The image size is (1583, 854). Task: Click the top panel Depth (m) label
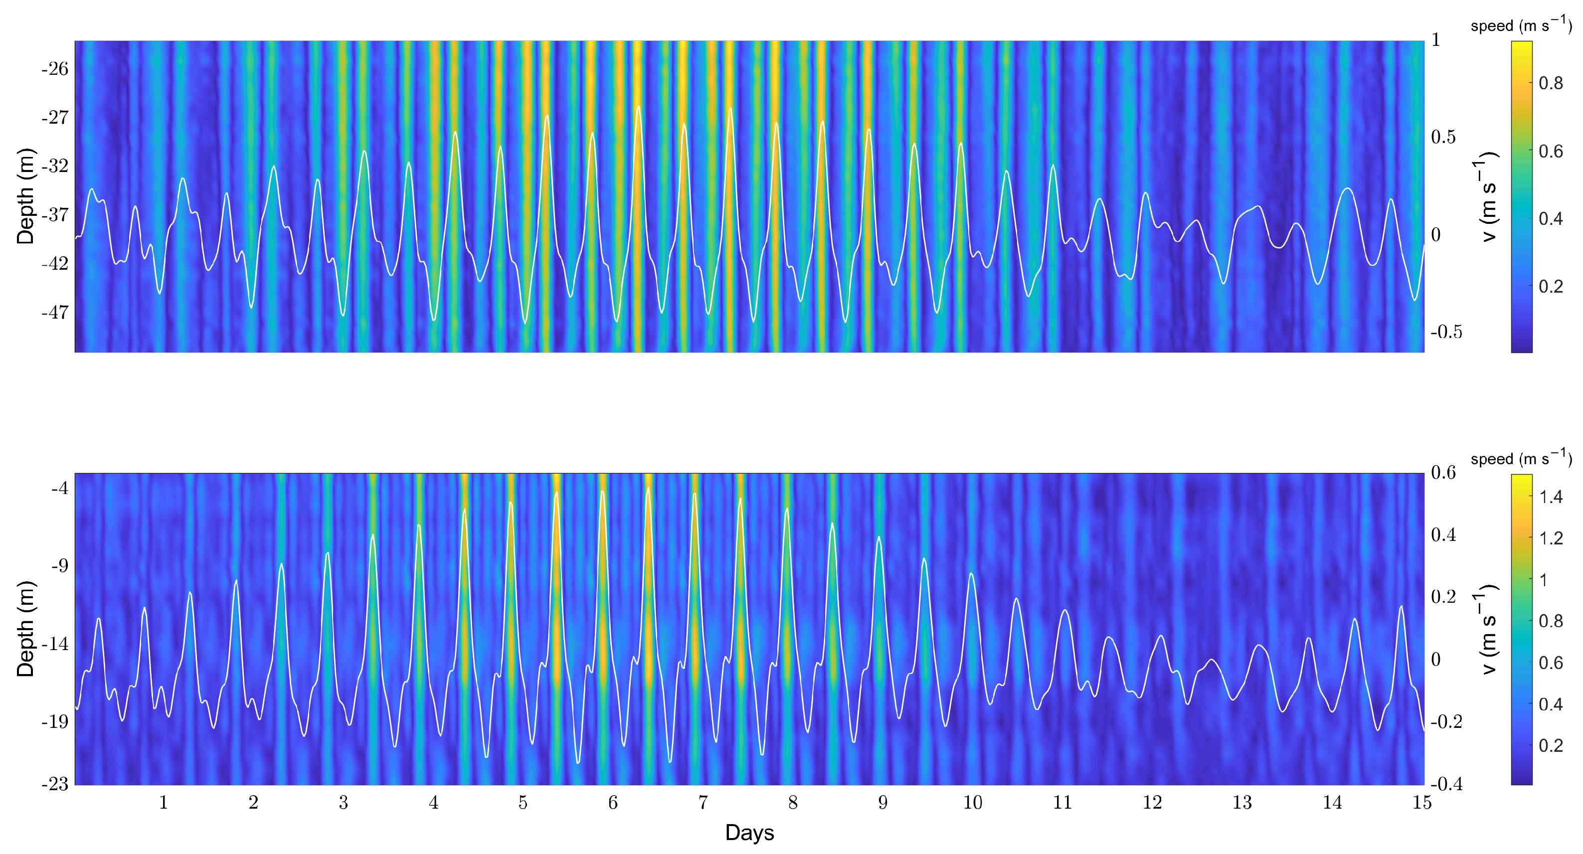(x=26, y=196)
